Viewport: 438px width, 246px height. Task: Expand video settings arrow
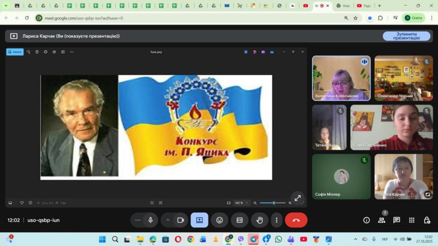click(x=168, y=220)
